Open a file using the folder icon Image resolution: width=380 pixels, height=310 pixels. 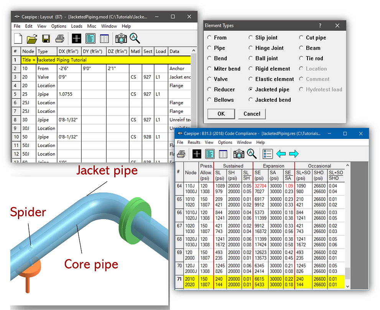(x=32, y=39)
